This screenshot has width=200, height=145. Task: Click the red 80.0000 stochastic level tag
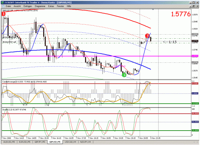[195, 114]
